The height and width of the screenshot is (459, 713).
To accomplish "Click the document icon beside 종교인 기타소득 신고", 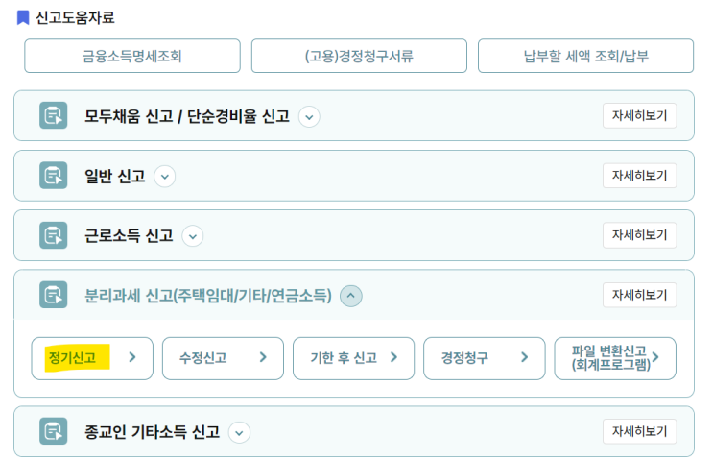I will [54, 431].
